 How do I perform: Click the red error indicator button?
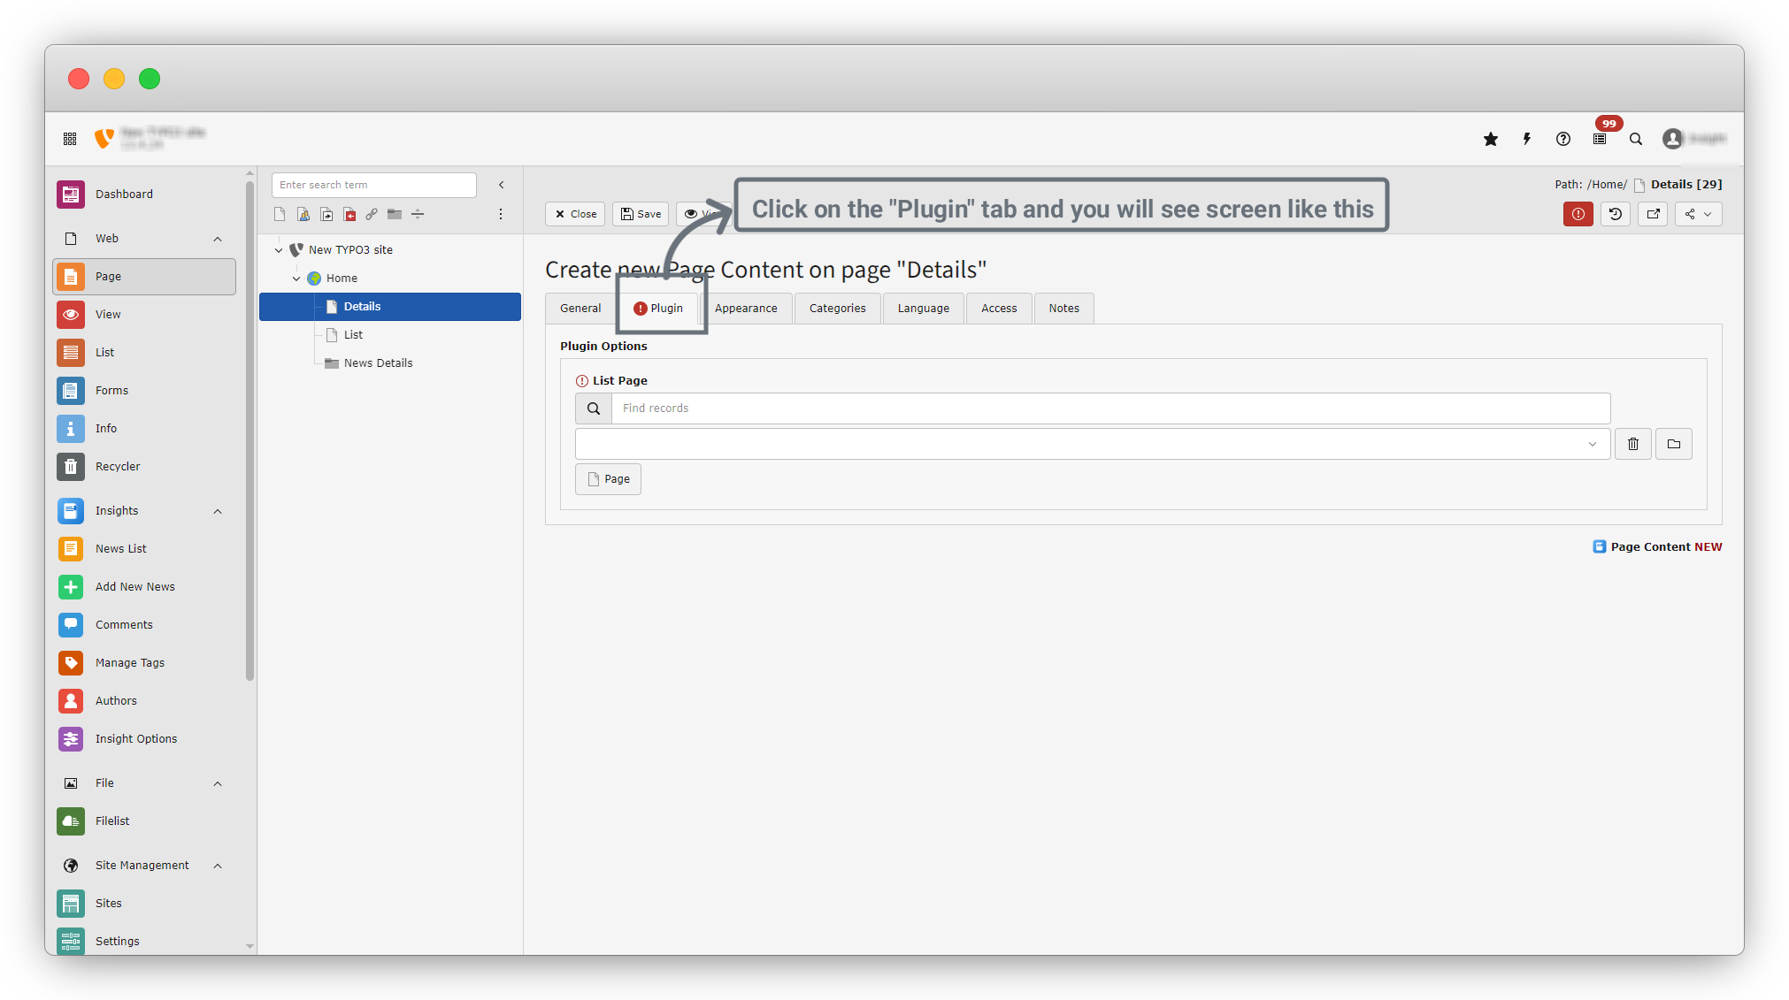click(1578, 214)
